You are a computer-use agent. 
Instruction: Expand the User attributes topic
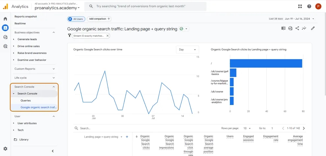14,123
